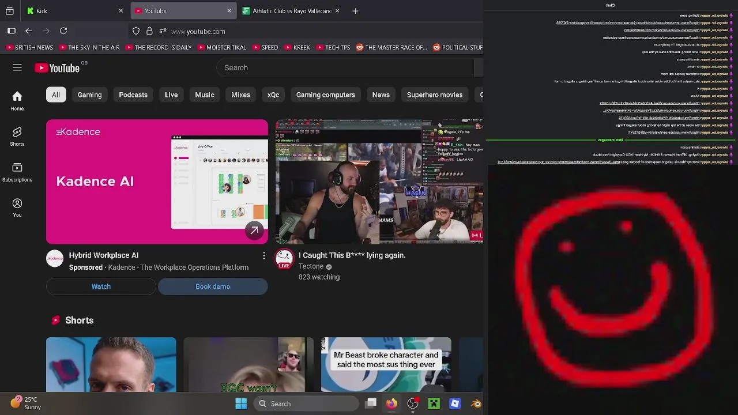Select the xQc filter chip
The width and height of the screenshot is (738, 415).
tap(273, 95)
